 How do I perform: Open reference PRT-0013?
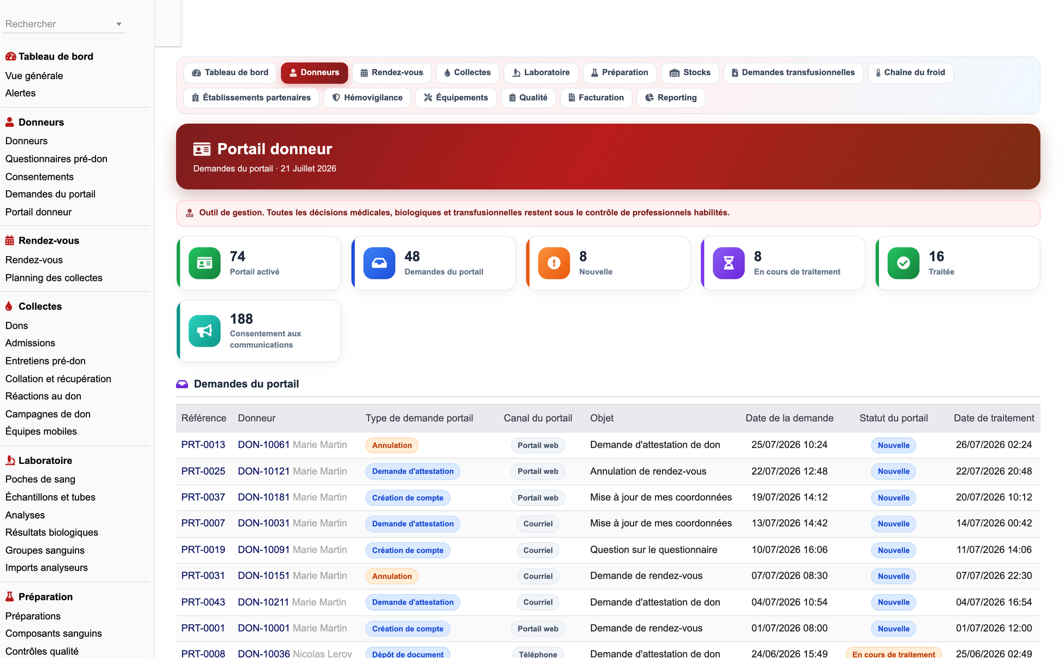click(203, 445)
